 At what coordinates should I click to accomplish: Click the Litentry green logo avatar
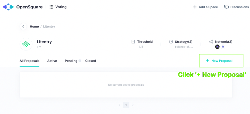tap(26, 44)
